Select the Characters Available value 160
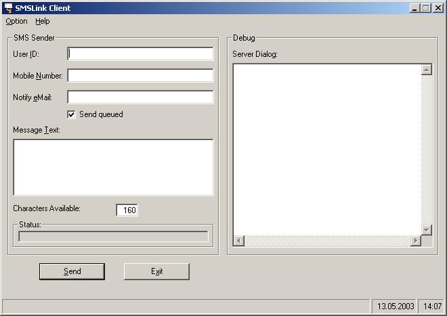The height and width of the screenshot is (316, 447). [x=127, y=210]
